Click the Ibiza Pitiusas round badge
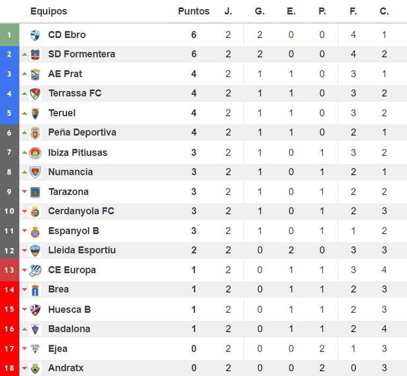This screenshot has height=376, width=407. (x=35, y=153)
